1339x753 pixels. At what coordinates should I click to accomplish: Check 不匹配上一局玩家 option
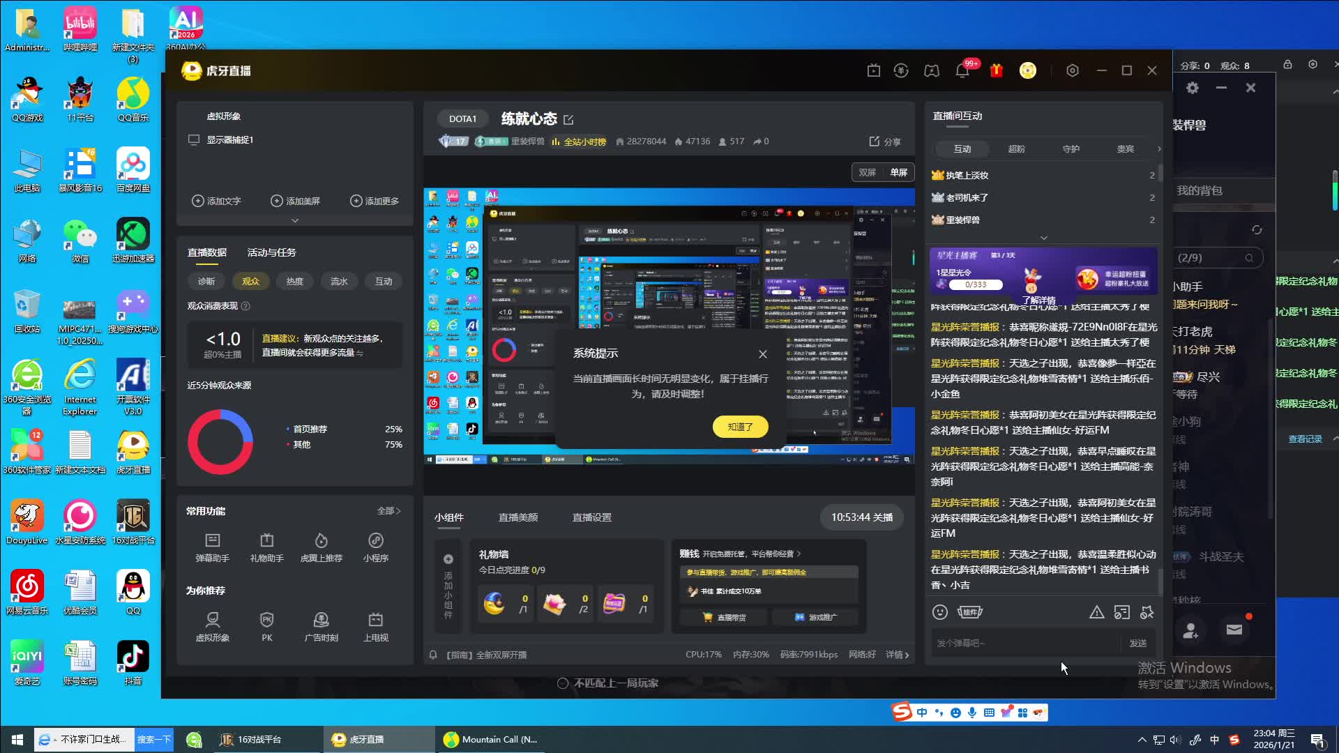(x=563, y=683)
